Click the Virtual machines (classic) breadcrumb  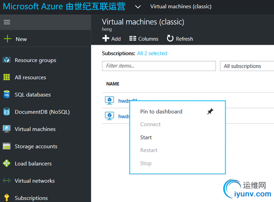pyautogui.click(x=181, y=6)
